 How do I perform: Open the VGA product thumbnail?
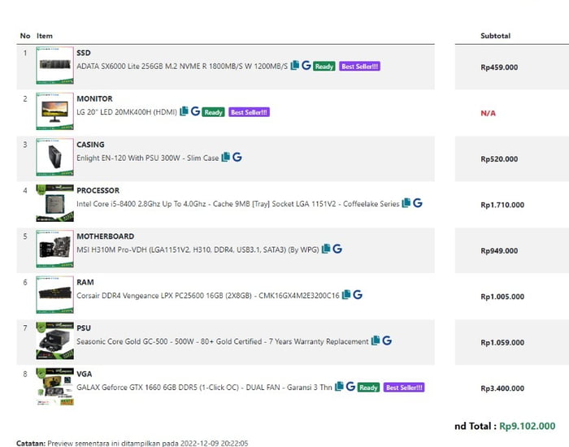pyautogui.click(x=54, y=387)
